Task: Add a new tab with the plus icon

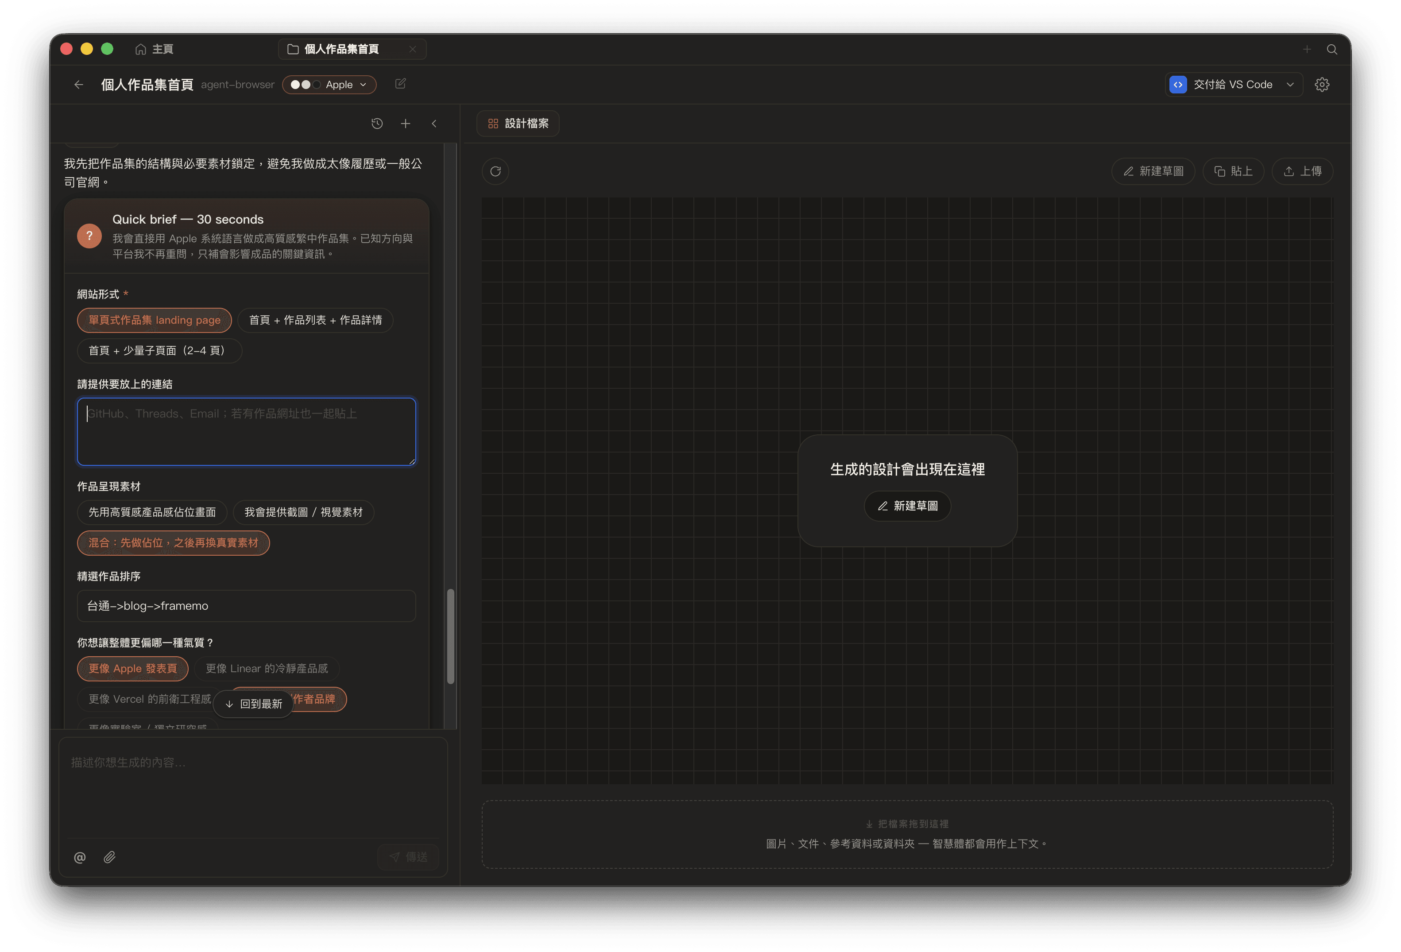Action: 1306,49
